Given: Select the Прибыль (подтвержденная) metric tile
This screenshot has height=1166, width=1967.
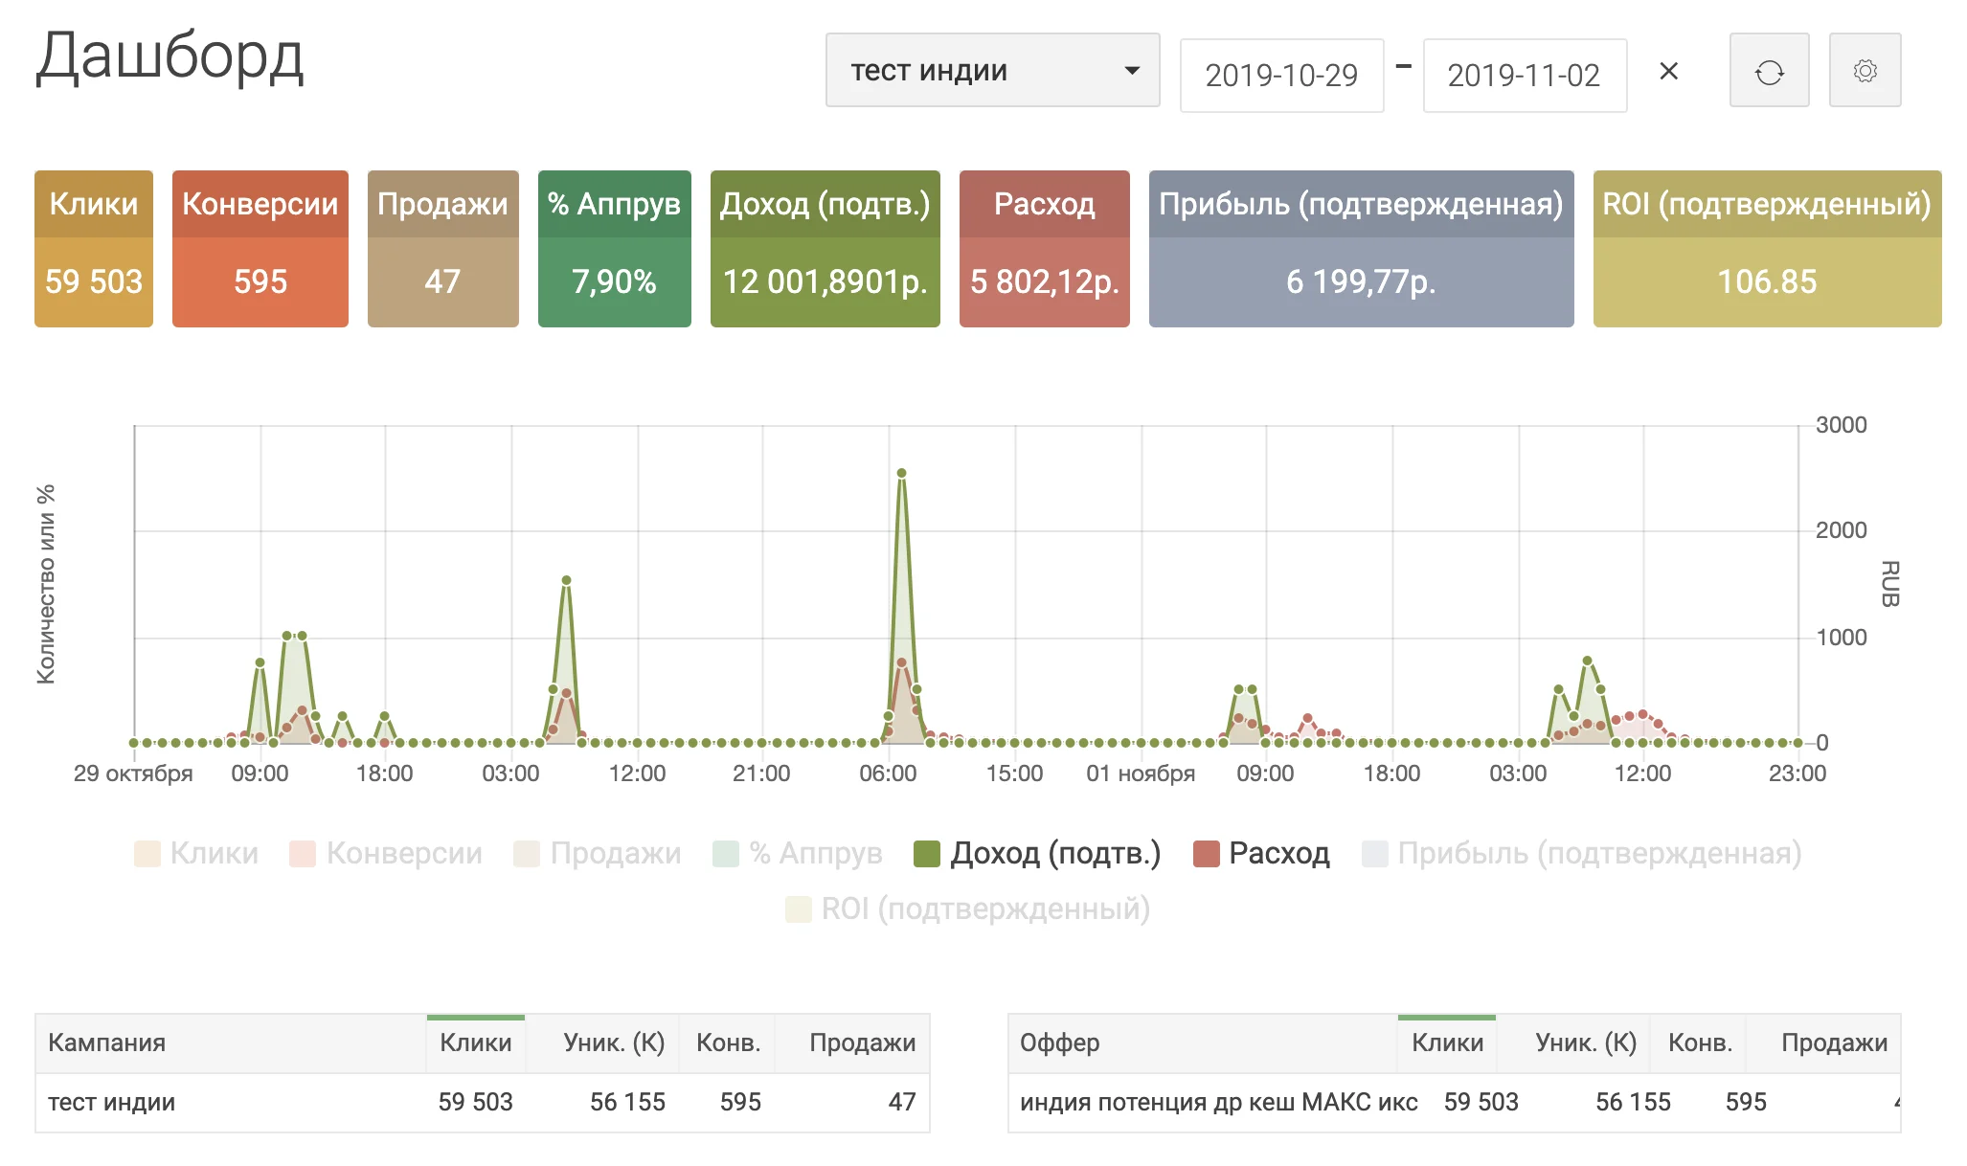Looking at the screenshot, I should pyautogui.click(x=1361, y=249).
